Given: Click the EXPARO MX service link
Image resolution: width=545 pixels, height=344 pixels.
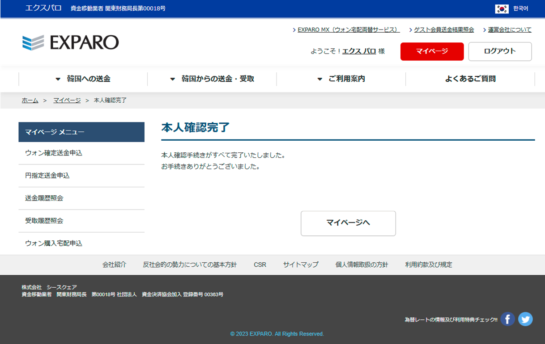Looking at the screenshot, I should coord(348,30).
